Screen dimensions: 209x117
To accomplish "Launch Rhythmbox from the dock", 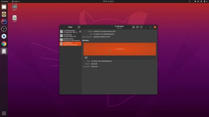I will tap(4, 14).
